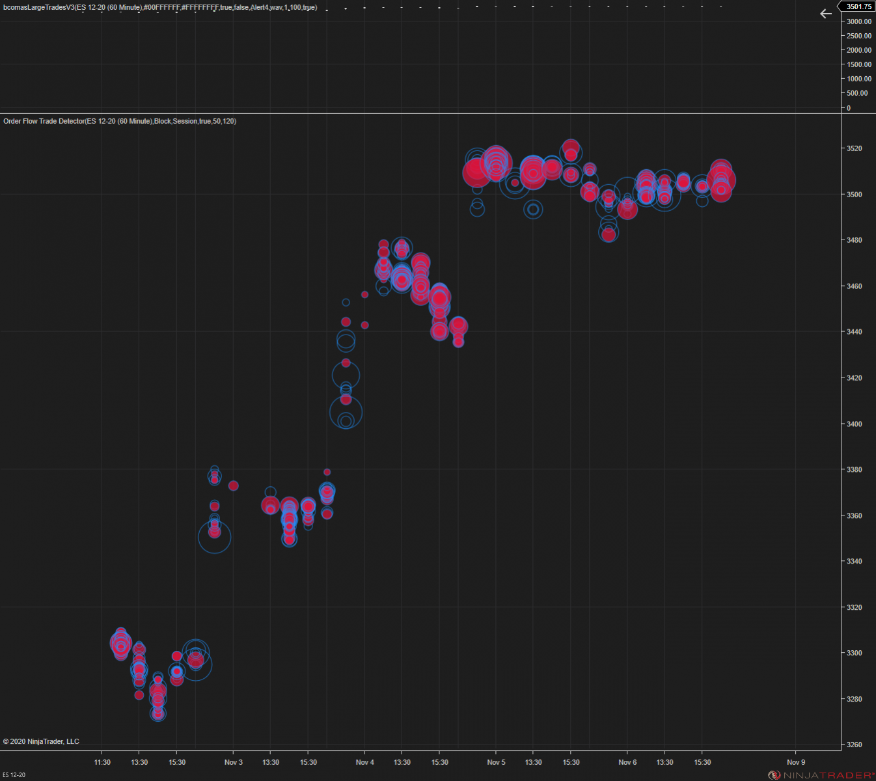
Task: Click the Nov 5 date label
Action: click(496, 762)
